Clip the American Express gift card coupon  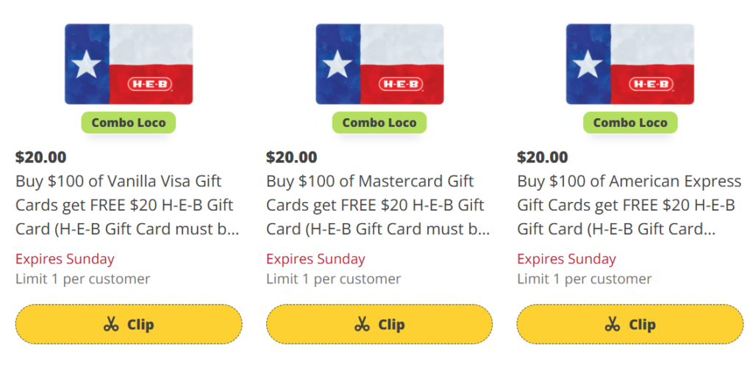pyautogui.click(x=630, y=324)
